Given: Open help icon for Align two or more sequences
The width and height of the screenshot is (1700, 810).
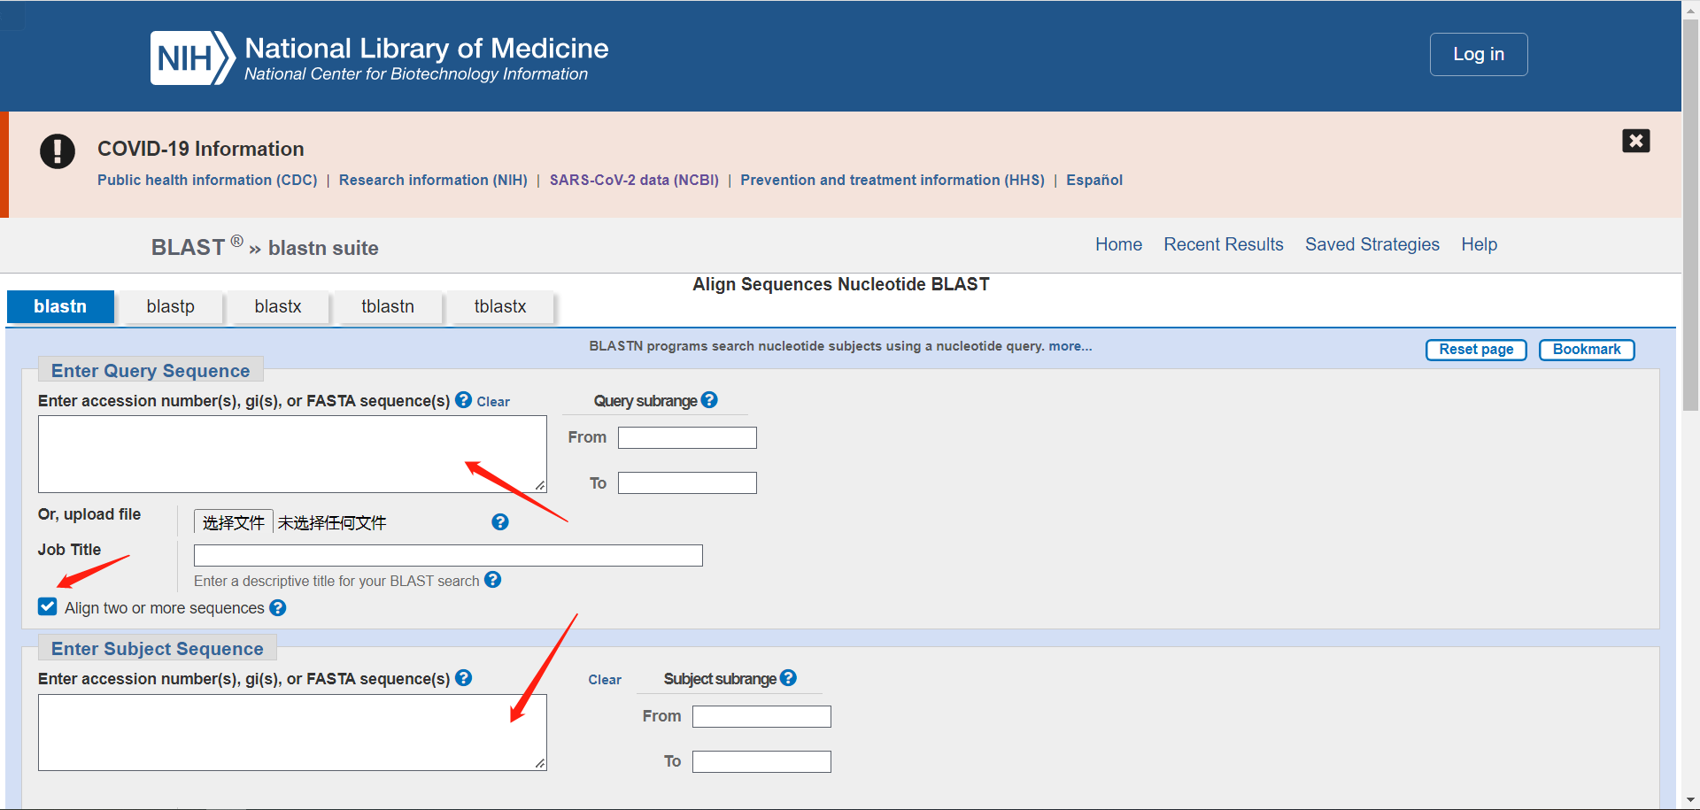Looking at the screenshot, I should click(x=278, y=608).
